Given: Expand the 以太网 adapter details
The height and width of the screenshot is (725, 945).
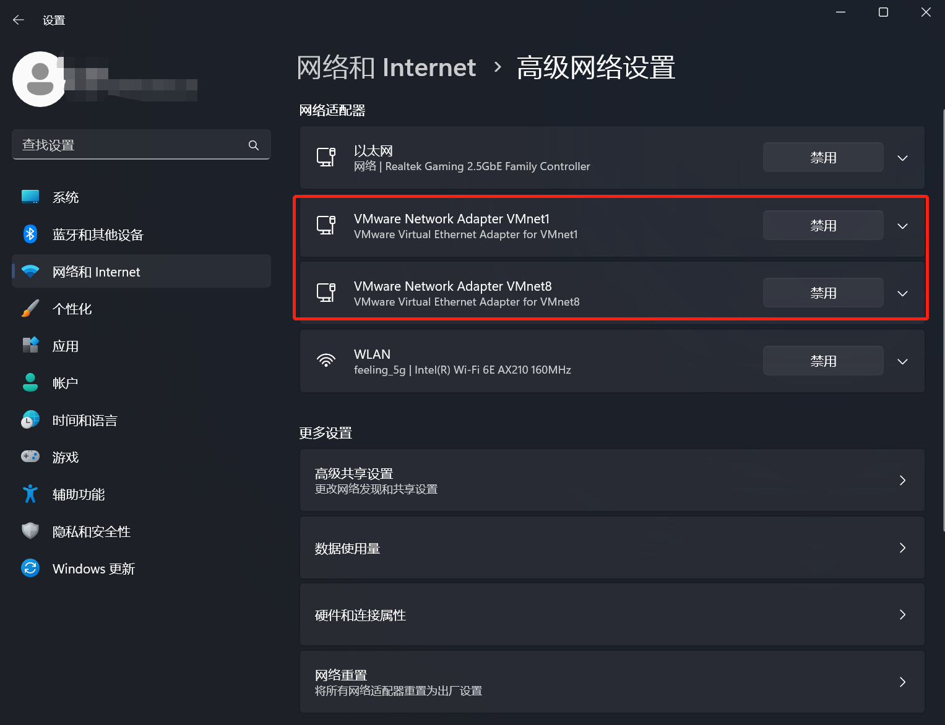Looking at the screenshot, I should (903, 158).
